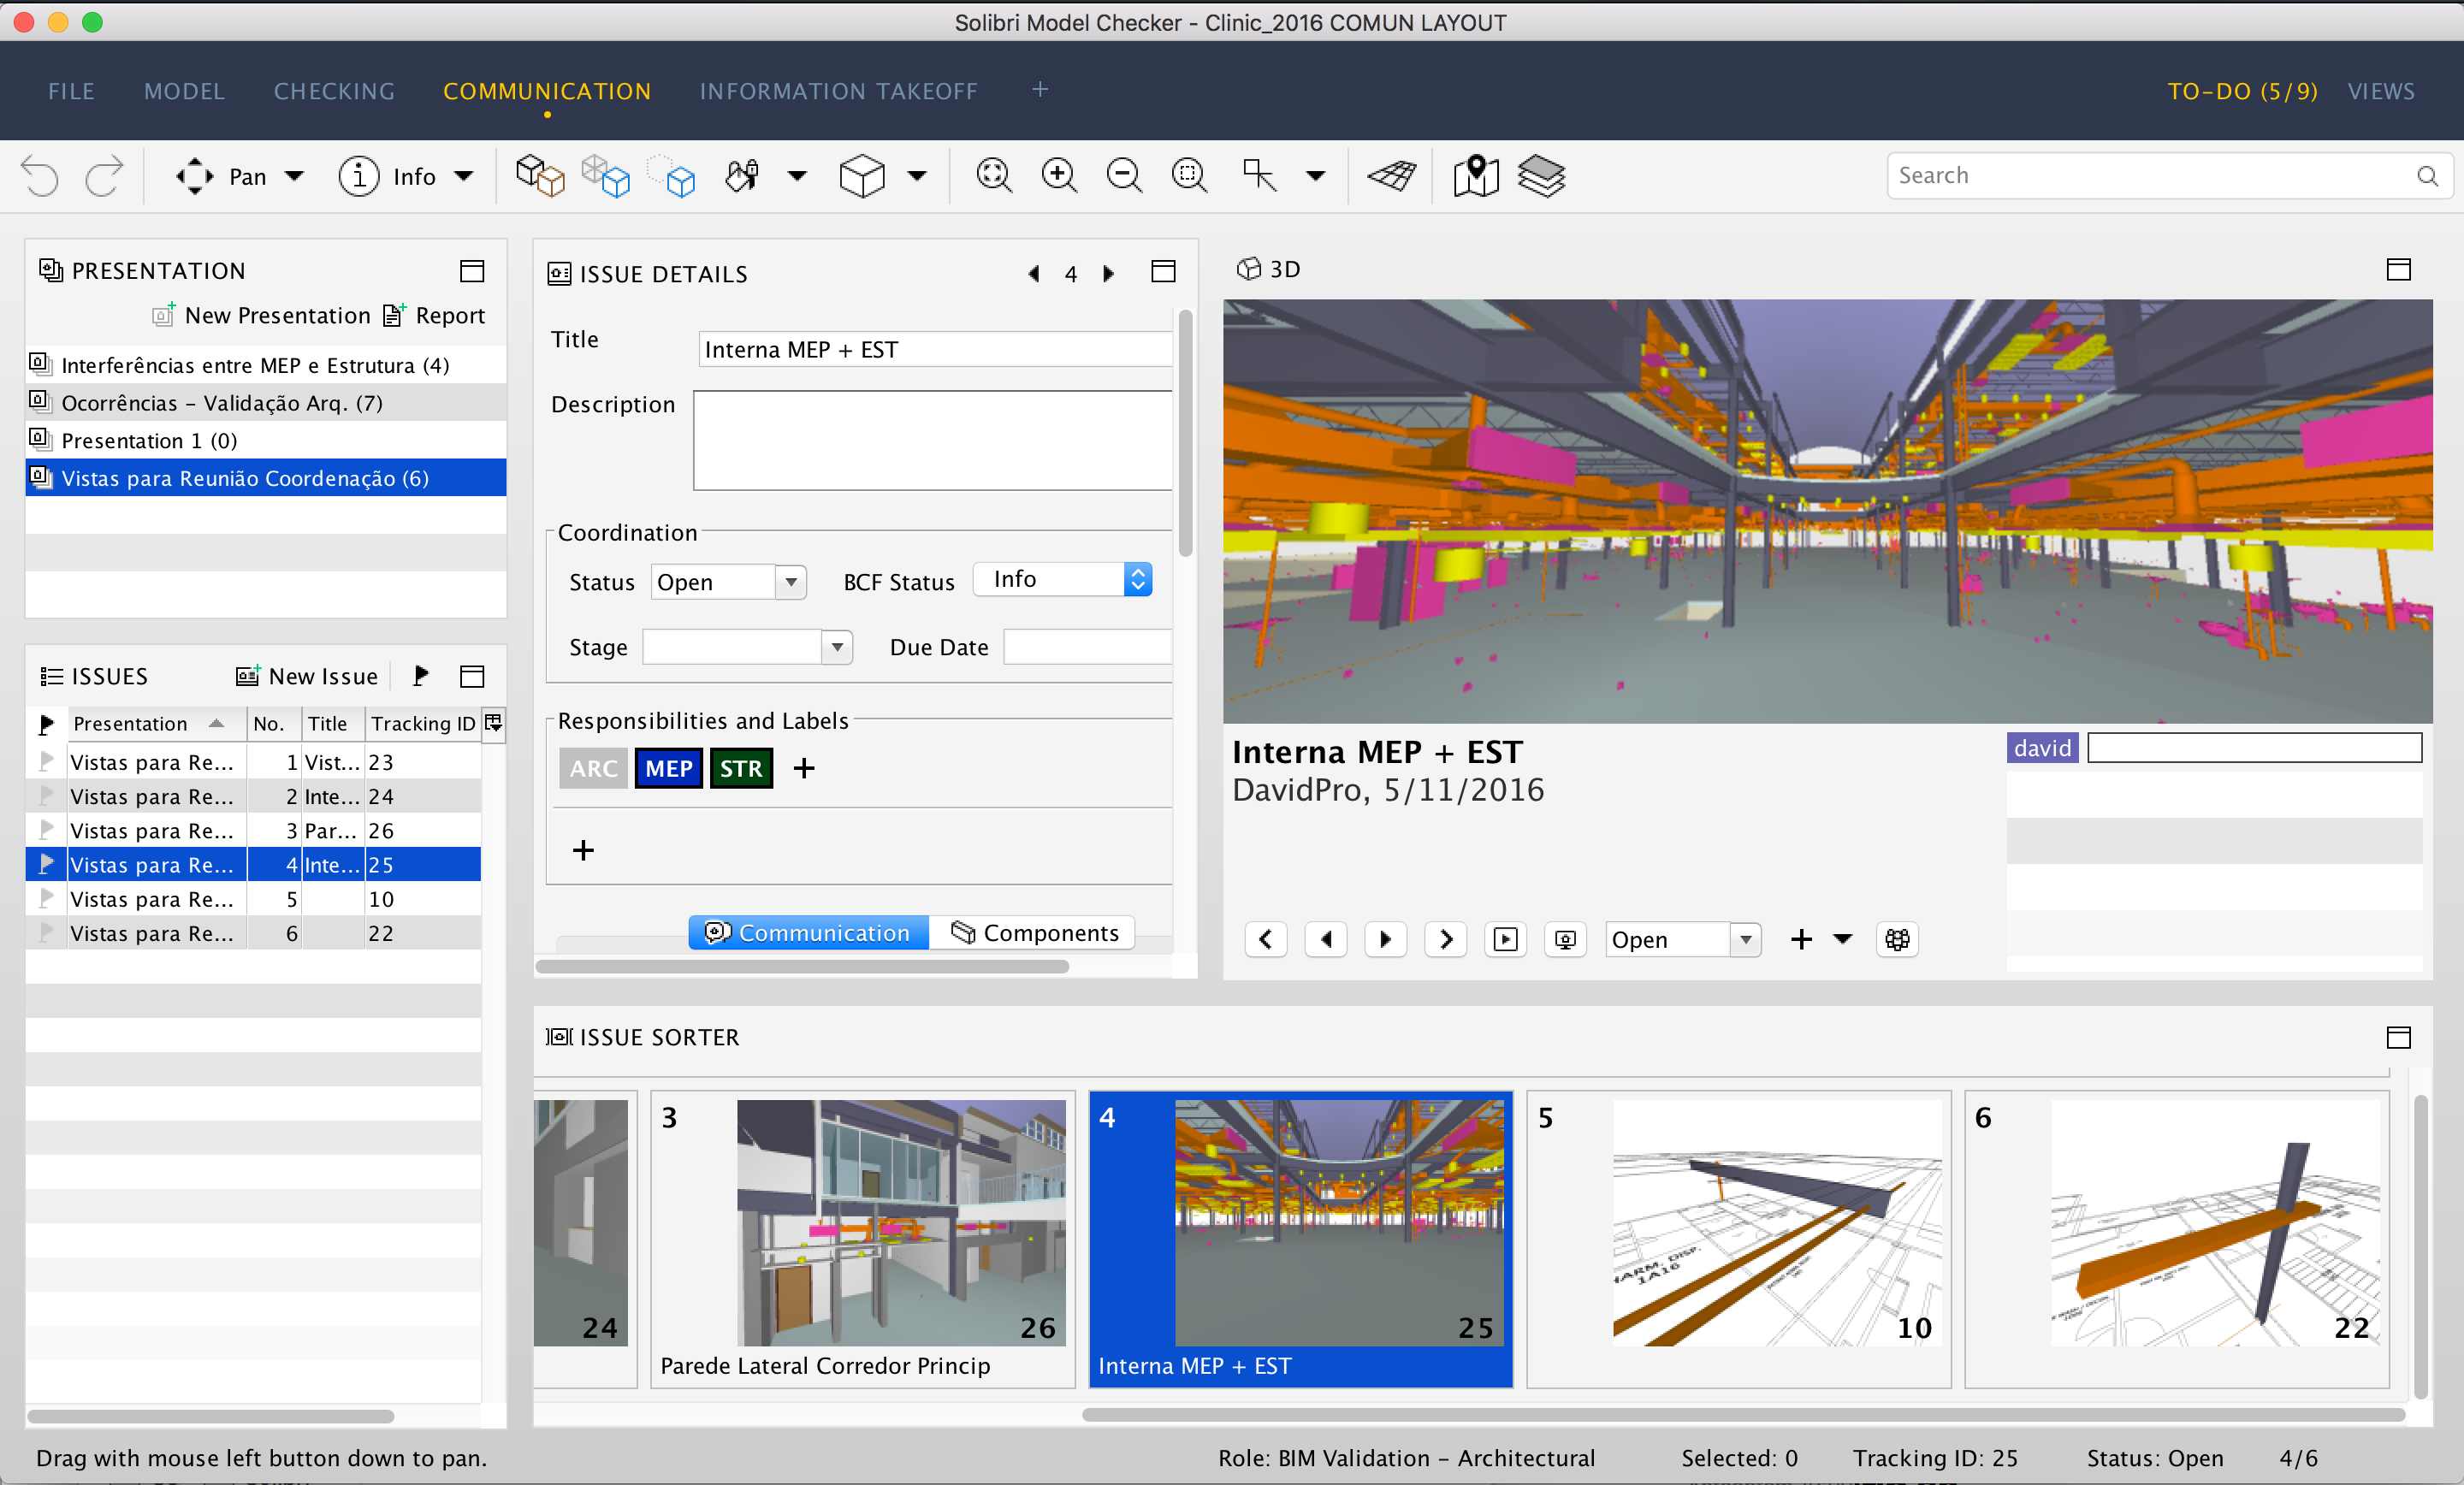Select issue thumbnail 5 in Issue Sorter
This screenshot has height=1485, width=2464.
[x=1738, y=1238]
